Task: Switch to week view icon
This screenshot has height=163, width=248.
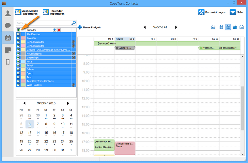Action: [228, 27]
